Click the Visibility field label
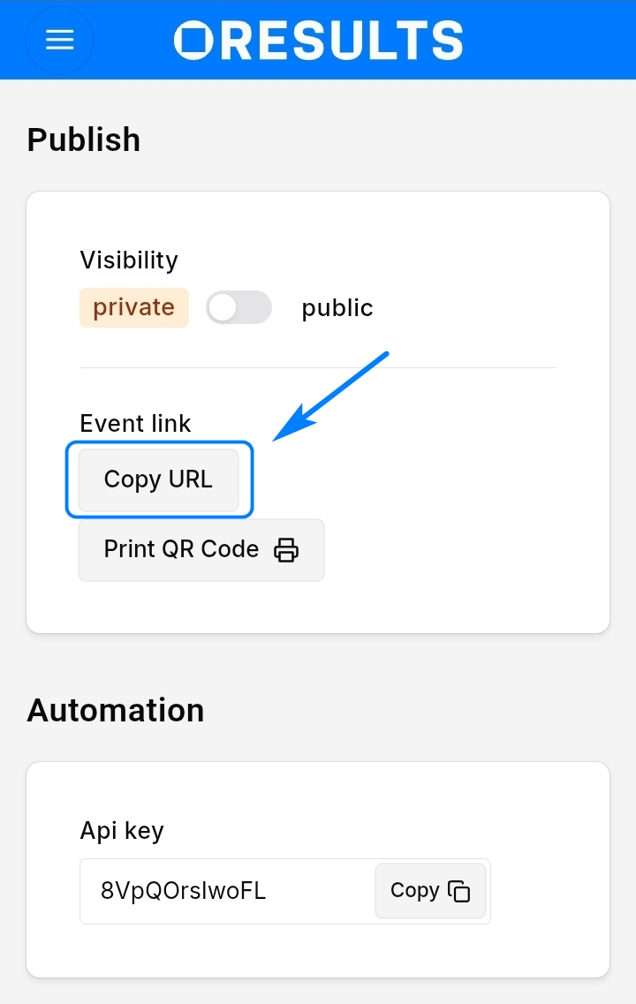This screenshot has height=1004, width=636. pyautogui.click(x=129, y=260)
